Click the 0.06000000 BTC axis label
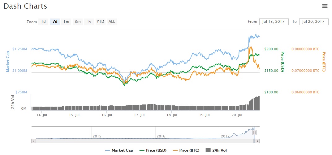Image resolution: width=332 pixels, height=155 pixels. pos(305,92)
